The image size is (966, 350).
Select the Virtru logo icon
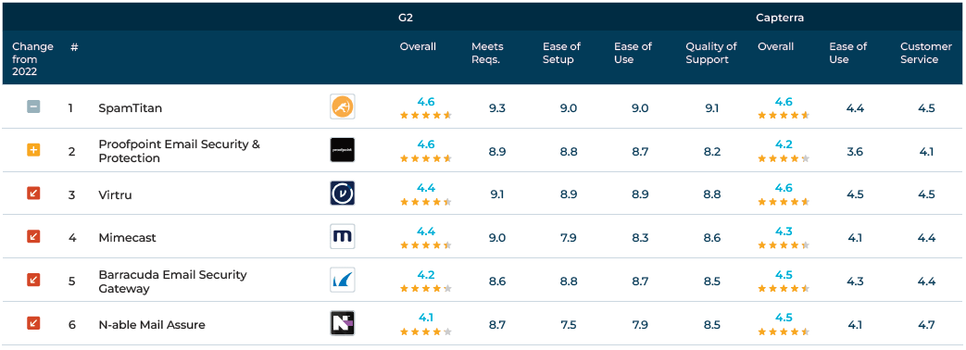point(342,194)
